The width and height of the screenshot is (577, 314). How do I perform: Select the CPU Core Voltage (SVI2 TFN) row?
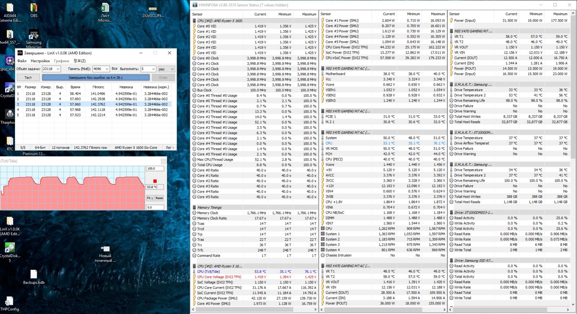pyautogui.click(x=254, y=277)
